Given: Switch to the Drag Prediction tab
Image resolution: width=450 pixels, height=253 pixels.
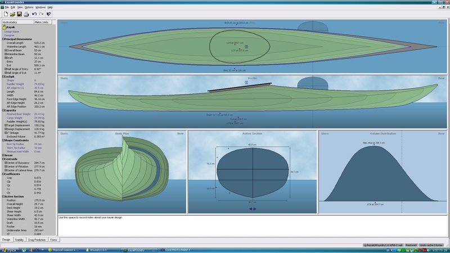Looking at the screenshot, I should (x=37, y=240).
